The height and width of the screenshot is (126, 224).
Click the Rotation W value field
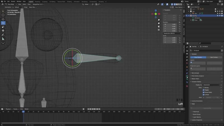point(171,24)
